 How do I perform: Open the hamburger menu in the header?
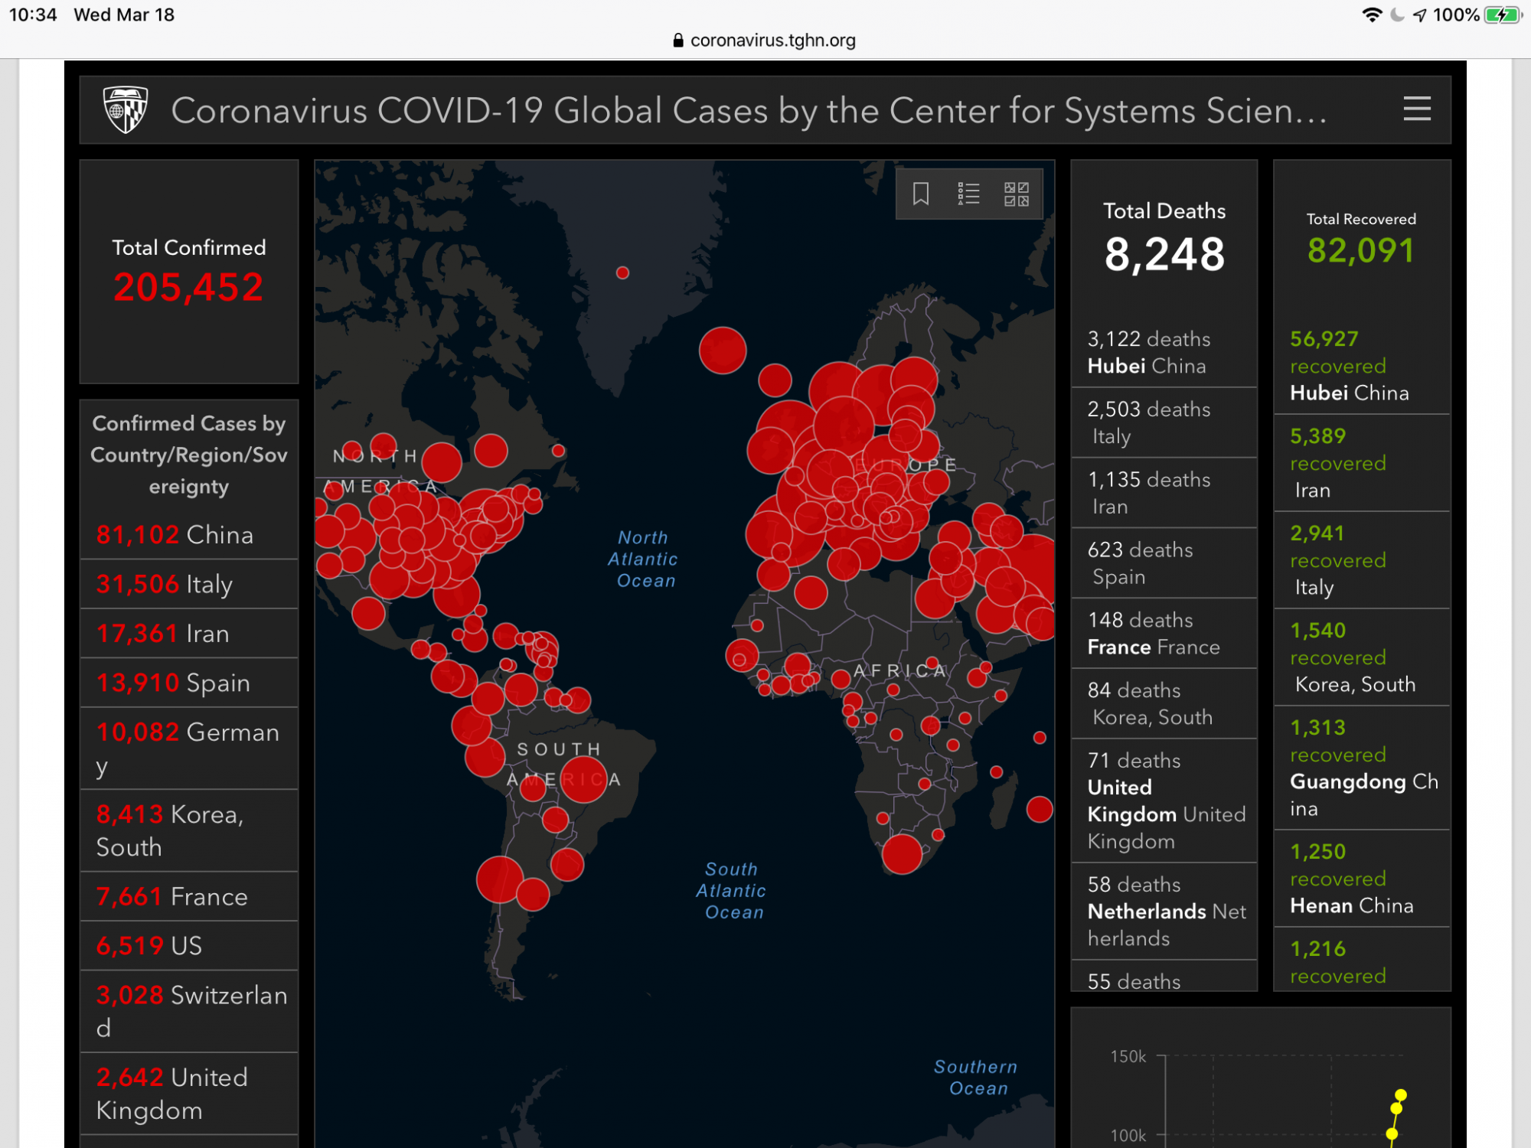pyautogui.click(x=1417, y=109)
